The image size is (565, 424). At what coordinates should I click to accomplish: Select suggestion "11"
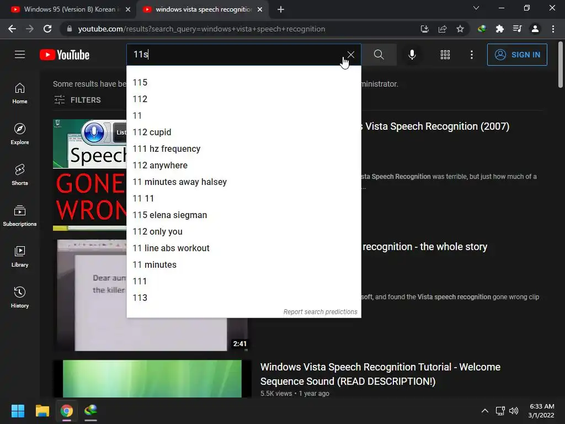tap(243, 116)
